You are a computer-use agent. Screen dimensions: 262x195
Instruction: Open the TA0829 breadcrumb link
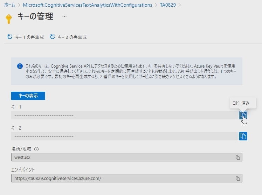[168, 5]
